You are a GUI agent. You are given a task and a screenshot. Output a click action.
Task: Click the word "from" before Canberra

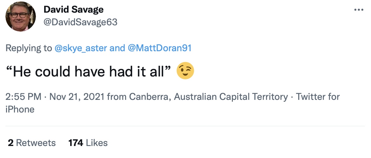coord(117,97)
